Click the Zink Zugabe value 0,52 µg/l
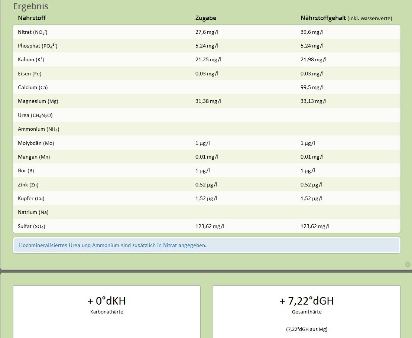Viewport: 412px width, 338px height. (206, 185)
